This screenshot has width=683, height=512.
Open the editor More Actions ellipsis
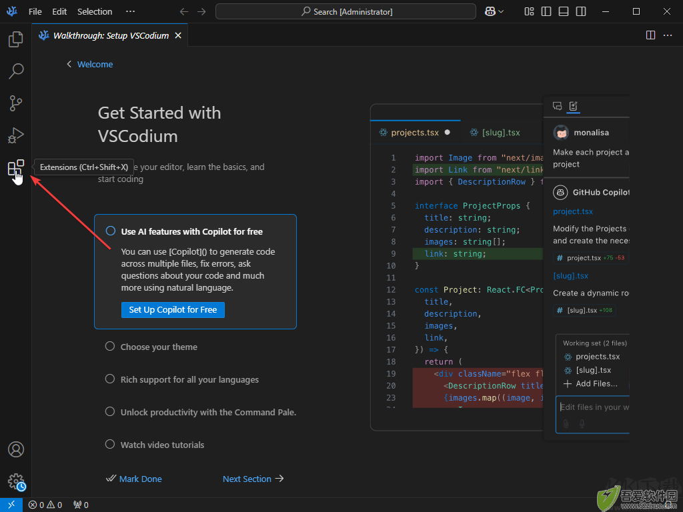[667, 35]
